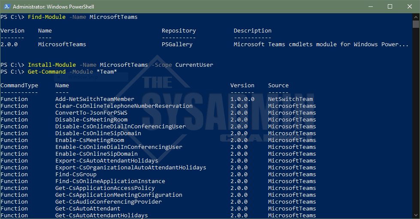Screen dimensions: 420x219
Task: Click 'Administrator: Windows PowerShell' window title
Action: [x=53, y=7]
